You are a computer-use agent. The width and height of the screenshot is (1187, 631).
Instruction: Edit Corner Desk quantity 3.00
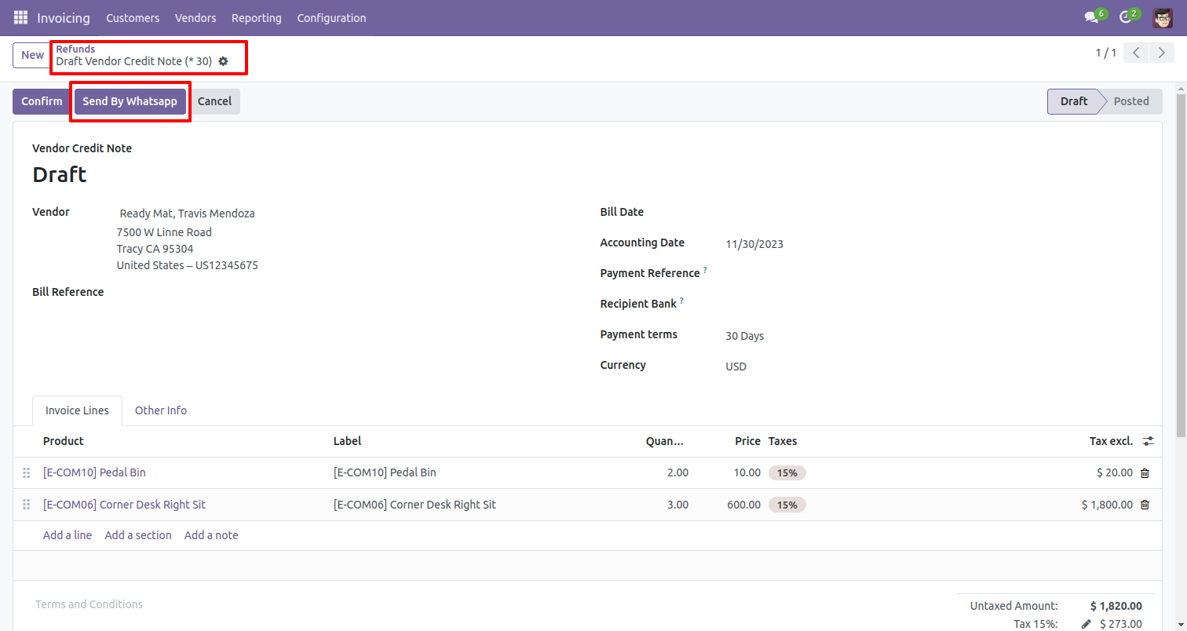(x=678, y=505)
